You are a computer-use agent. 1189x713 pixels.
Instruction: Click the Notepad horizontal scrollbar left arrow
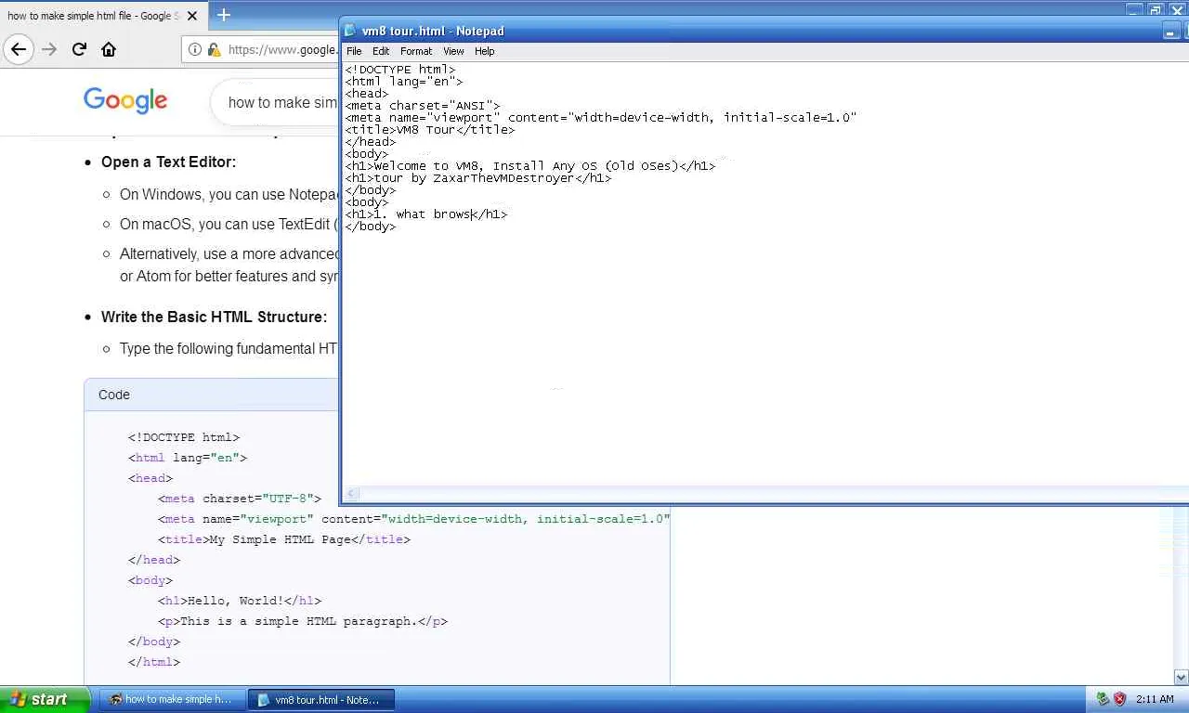[351, 495]
